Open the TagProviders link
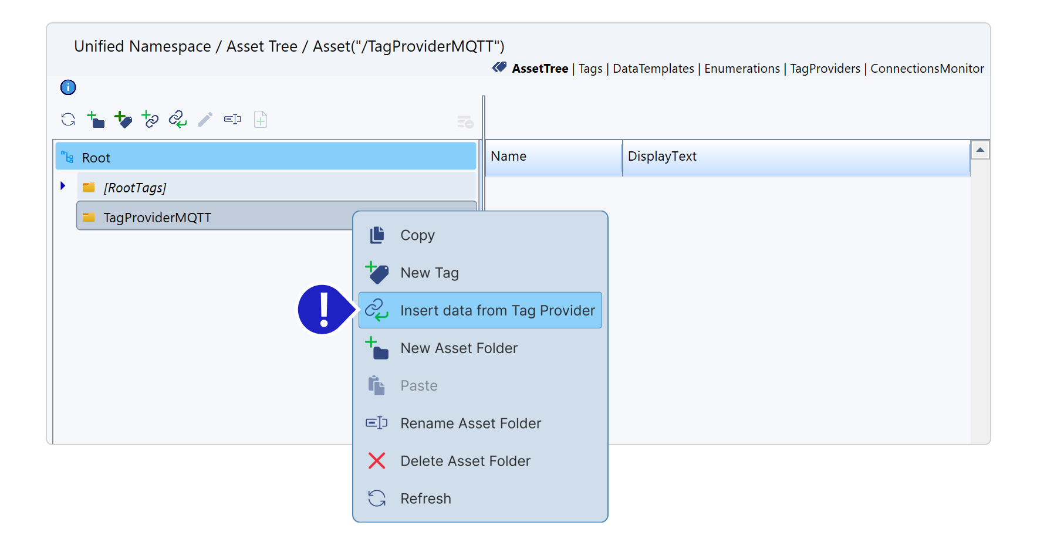Viewport: 1037px width, 546px height. pos(825,69)
